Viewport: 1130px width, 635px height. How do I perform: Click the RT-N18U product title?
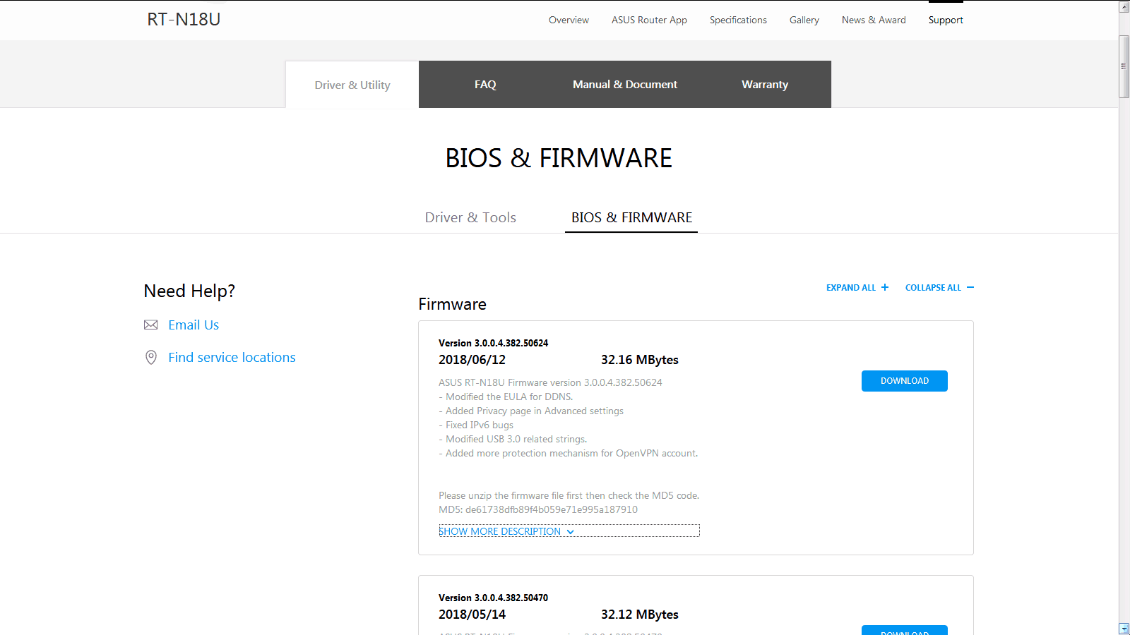(184, 19)
